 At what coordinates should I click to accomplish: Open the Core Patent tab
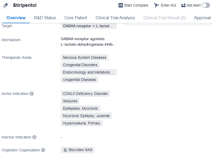pos(76,18)
